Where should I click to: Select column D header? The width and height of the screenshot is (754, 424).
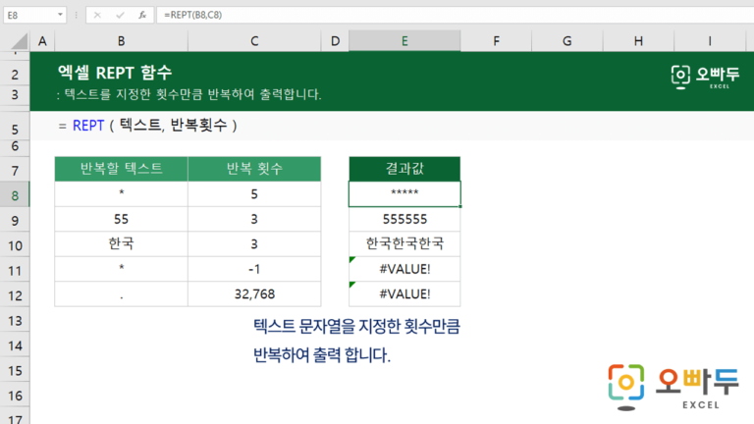pos(335,41)
